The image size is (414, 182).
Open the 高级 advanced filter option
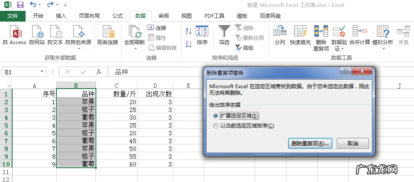coord(244,48)
